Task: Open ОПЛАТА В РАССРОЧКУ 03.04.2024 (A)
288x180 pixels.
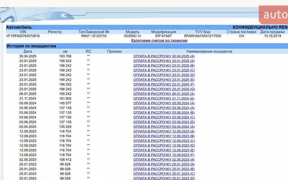Action: coord(164,126)
